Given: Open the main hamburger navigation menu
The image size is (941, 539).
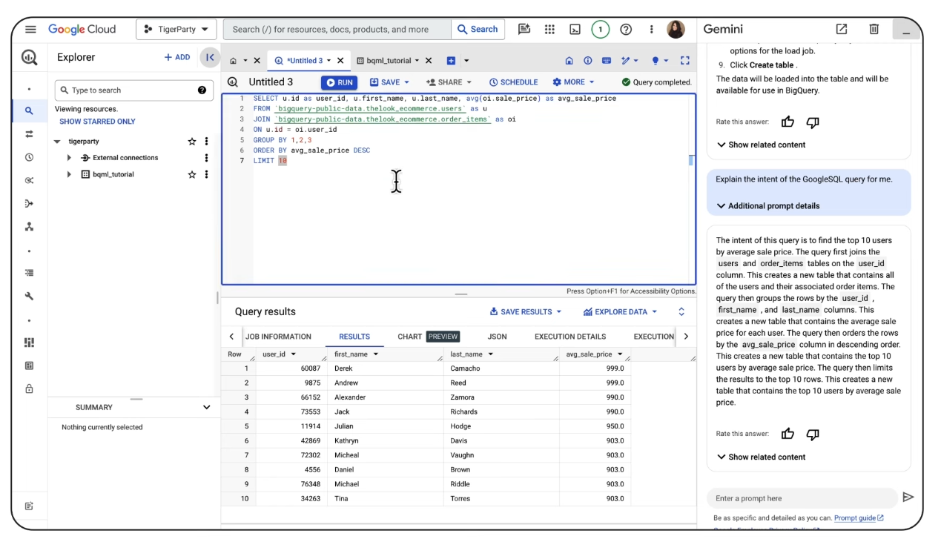Looking at the screenshot, I should coord(30,30).
